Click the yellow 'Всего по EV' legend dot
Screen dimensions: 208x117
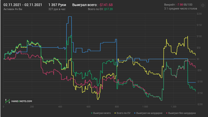click(x=115, y=113)
